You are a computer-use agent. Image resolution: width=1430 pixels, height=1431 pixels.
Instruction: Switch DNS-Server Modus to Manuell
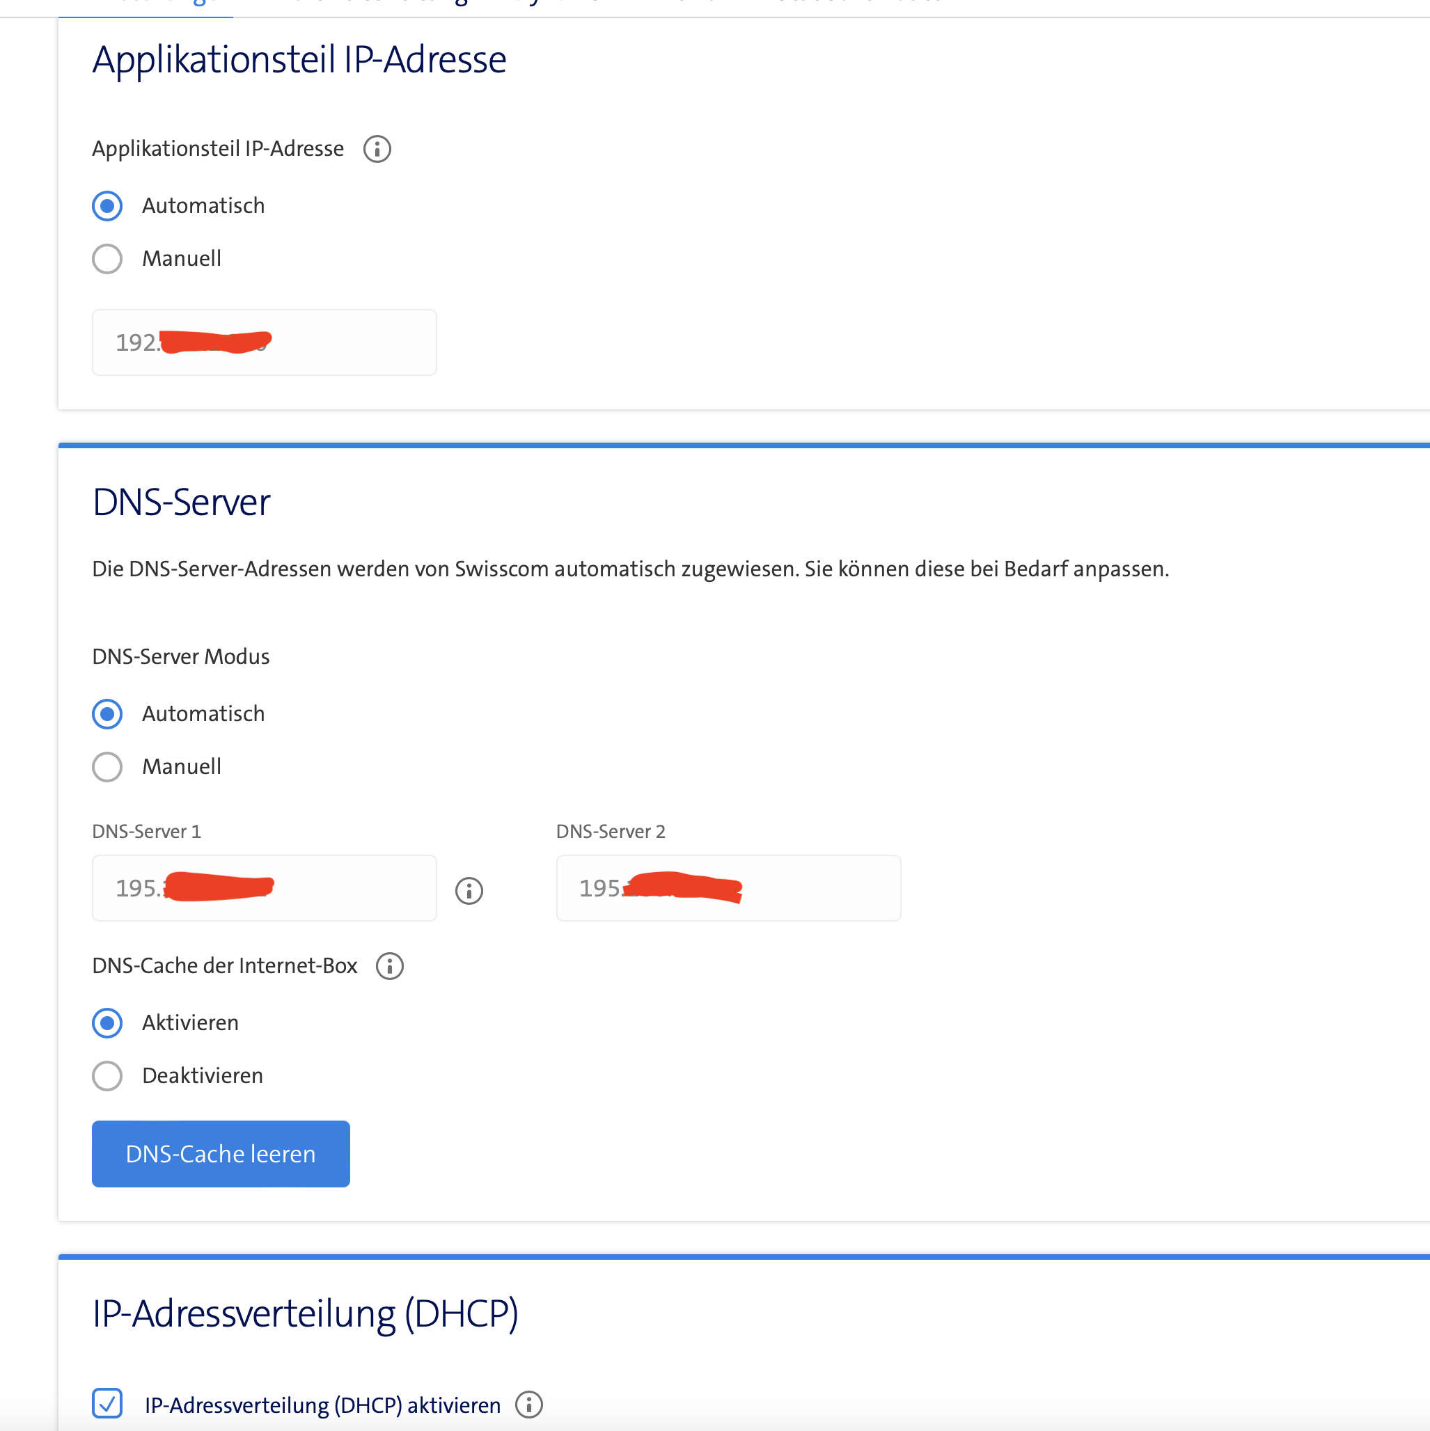point(107,766)
